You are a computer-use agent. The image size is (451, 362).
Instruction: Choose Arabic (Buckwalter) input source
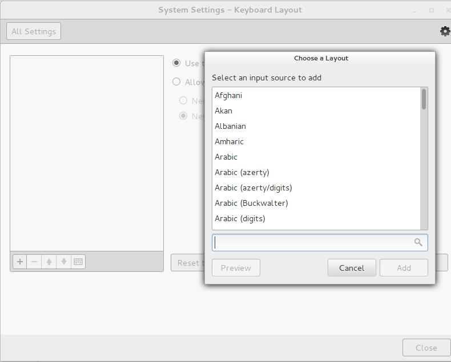251,203
